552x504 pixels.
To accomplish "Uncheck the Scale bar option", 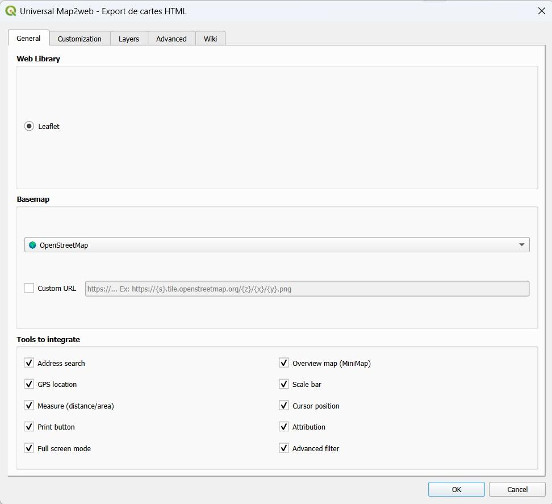I will 284,384.
